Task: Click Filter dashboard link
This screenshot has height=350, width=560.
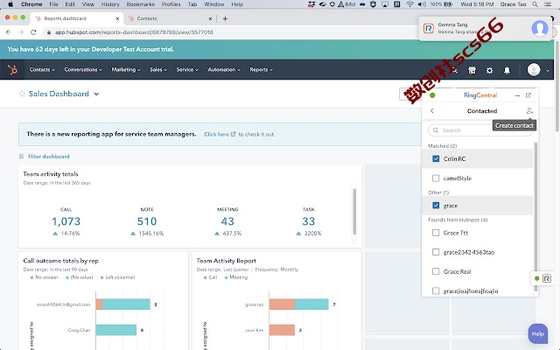Action: [x=49, y=157]
